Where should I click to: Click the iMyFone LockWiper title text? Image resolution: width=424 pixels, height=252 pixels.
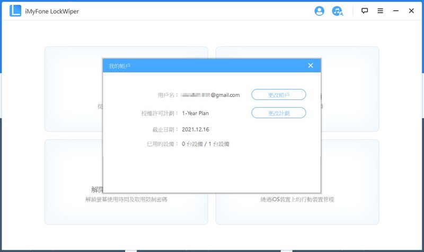click(52, 11)
